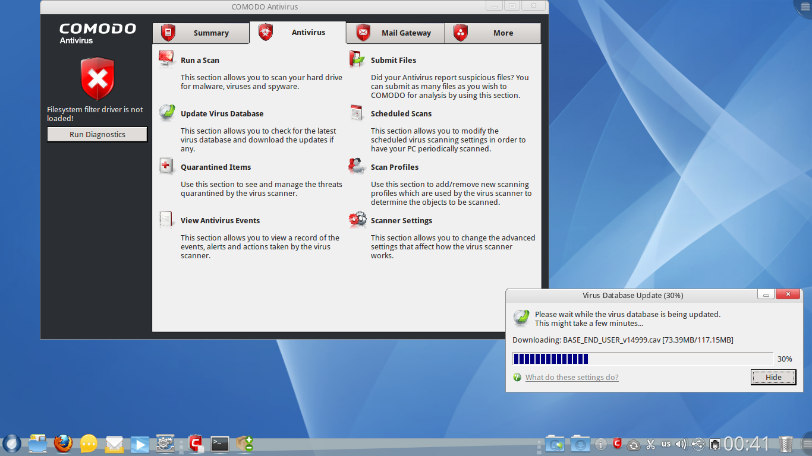
Task: Open the Quarantined Items section link
Action: 216,167
